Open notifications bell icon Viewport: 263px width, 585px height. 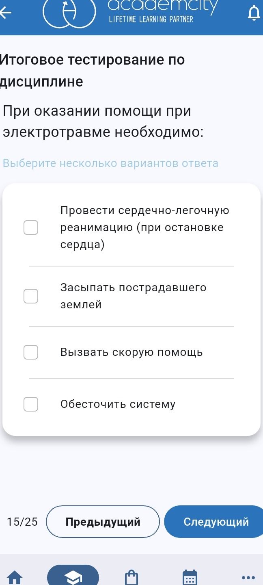[254, 13]
